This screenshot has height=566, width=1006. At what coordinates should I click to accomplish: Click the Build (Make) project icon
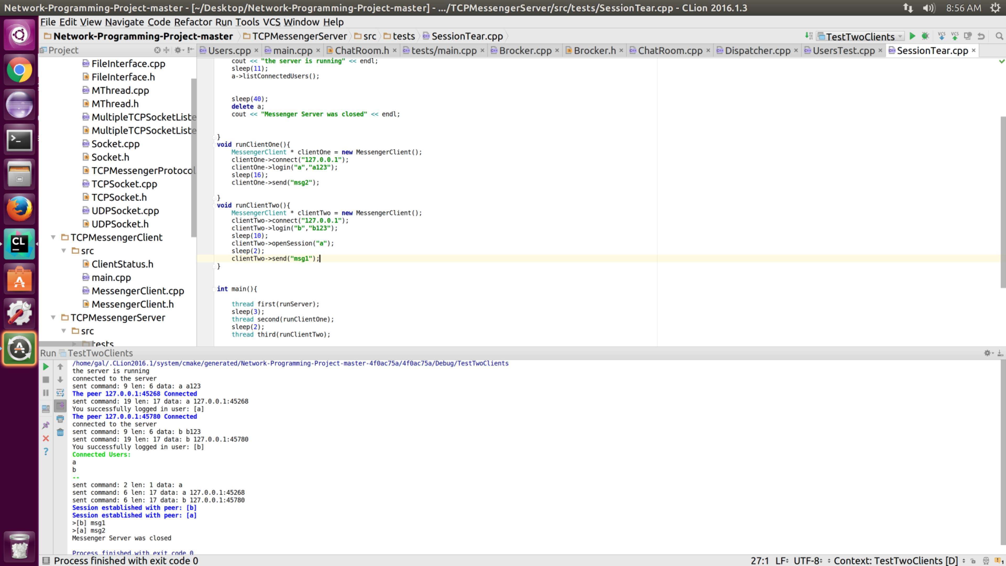(809, 36)
